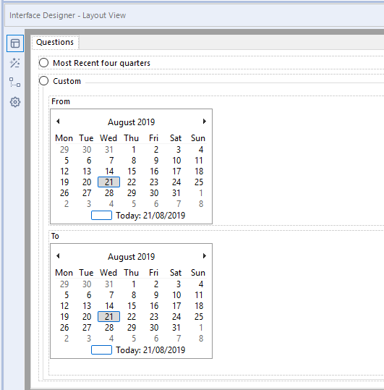Choose grayed day 8 in From calendar
This screenshot has height=390, width=384.
coord(201,204)
